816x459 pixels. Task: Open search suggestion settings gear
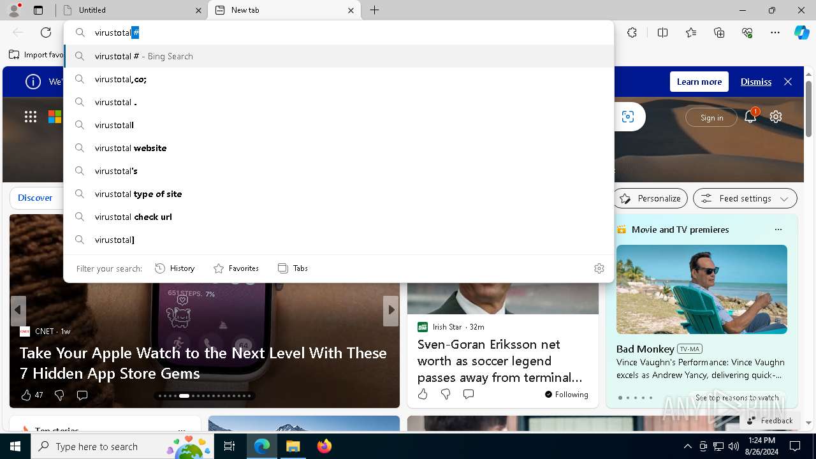pos(599,268)
